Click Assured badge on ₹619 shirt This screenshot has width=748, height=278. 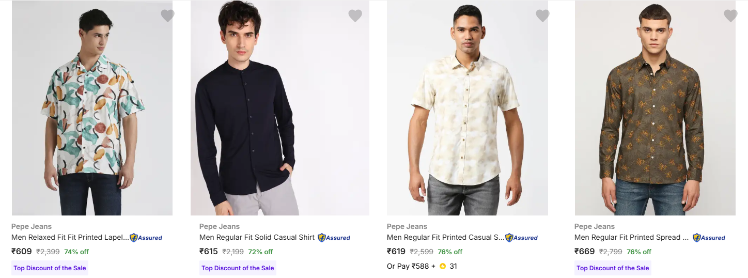[x=521, y=238]
